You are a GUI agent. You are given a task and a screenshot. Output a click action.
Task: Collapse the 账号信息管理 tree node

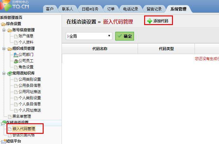[x=4, y=30]
